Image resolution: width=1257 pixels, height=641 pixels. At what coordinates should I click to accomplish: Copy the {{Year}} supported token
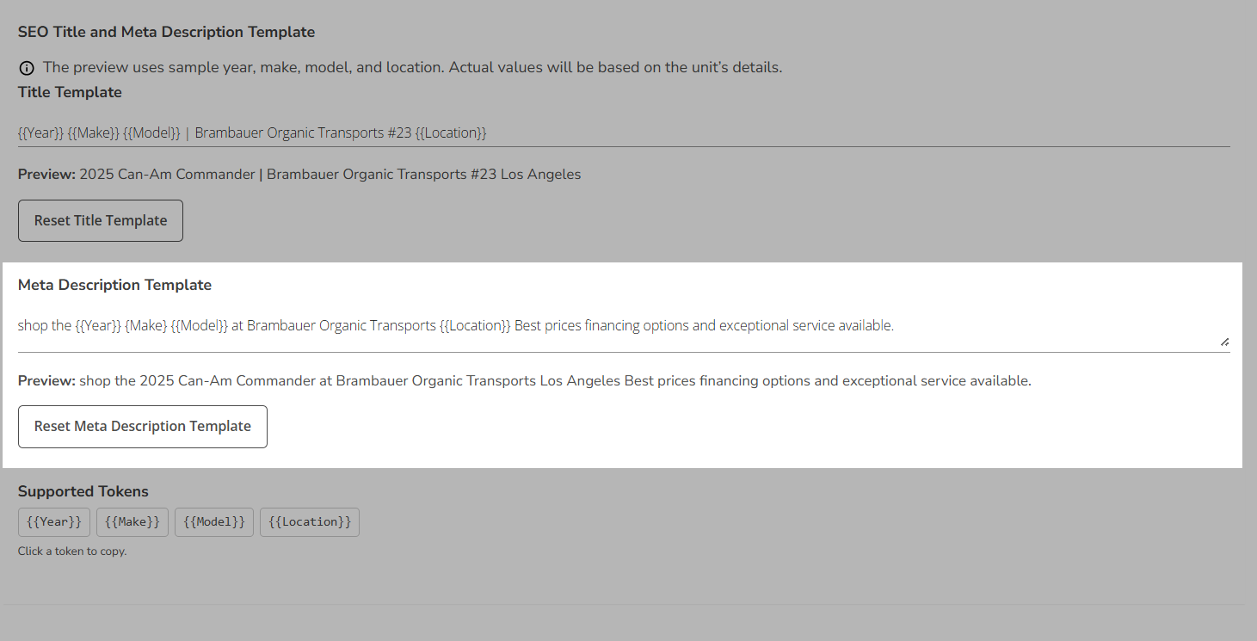click(54, 521)
